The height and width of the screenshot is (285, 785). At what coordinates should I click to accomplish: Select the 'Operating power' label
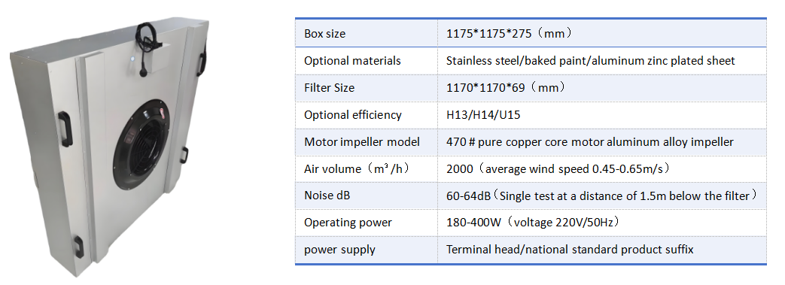(348, 223)
